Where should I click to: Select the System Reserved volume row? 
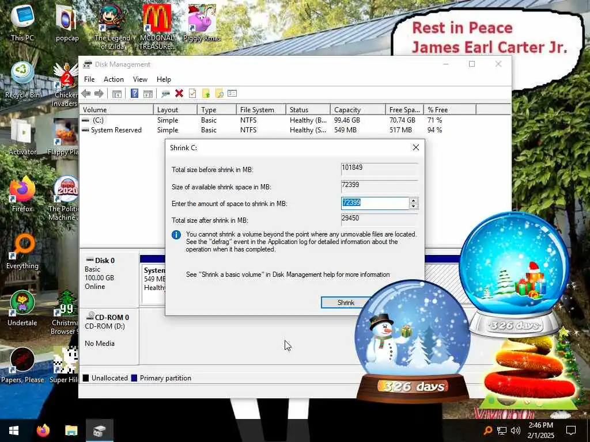pos(294,130)
